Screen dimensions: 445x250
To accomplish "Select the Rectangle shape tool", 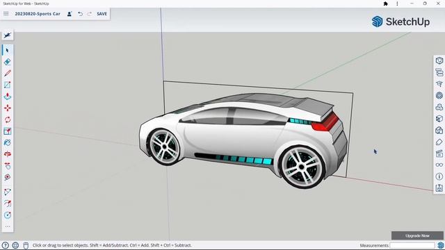I will click(x=8, y=85).
